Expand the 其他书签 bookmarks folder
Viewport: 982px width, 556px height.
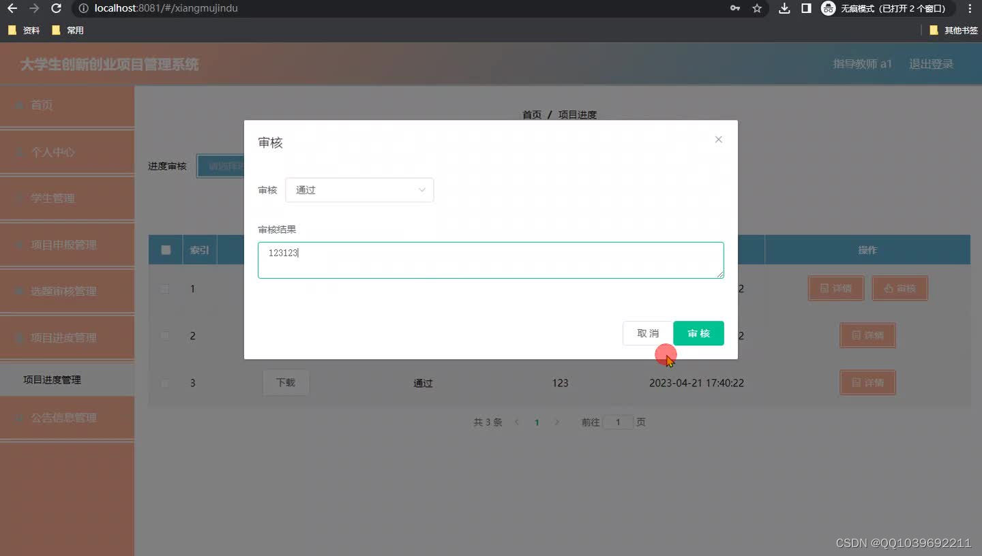click(x=953, y=30)
